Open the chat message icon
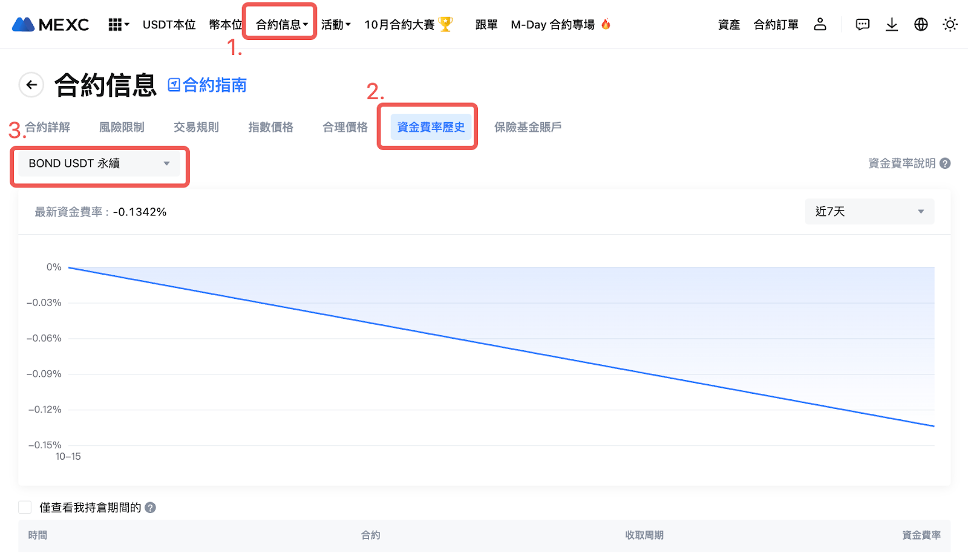 coord(862,24)
